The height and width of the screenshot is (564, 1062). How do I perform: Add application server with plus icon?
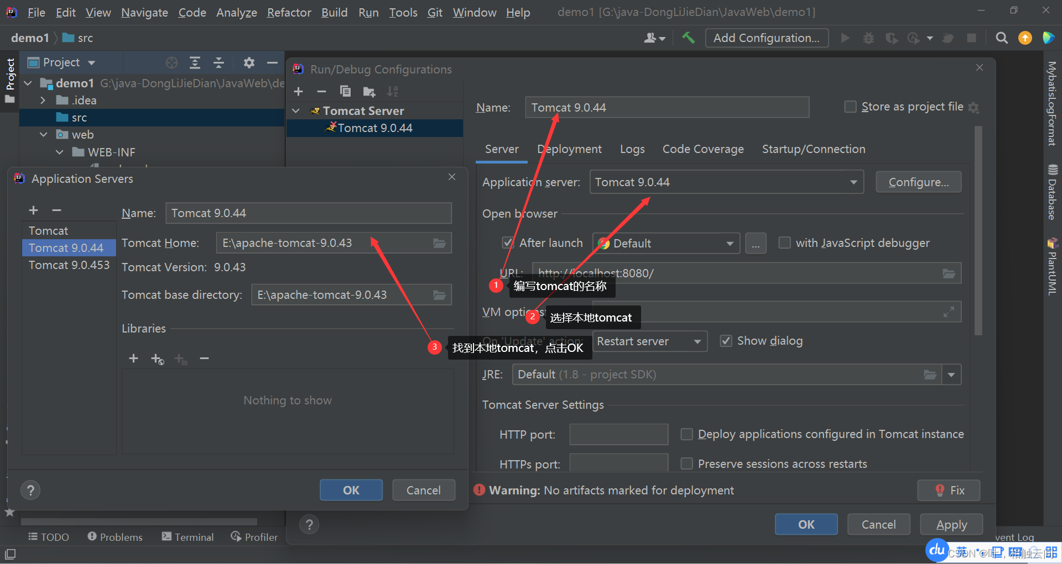pos(33,210)
